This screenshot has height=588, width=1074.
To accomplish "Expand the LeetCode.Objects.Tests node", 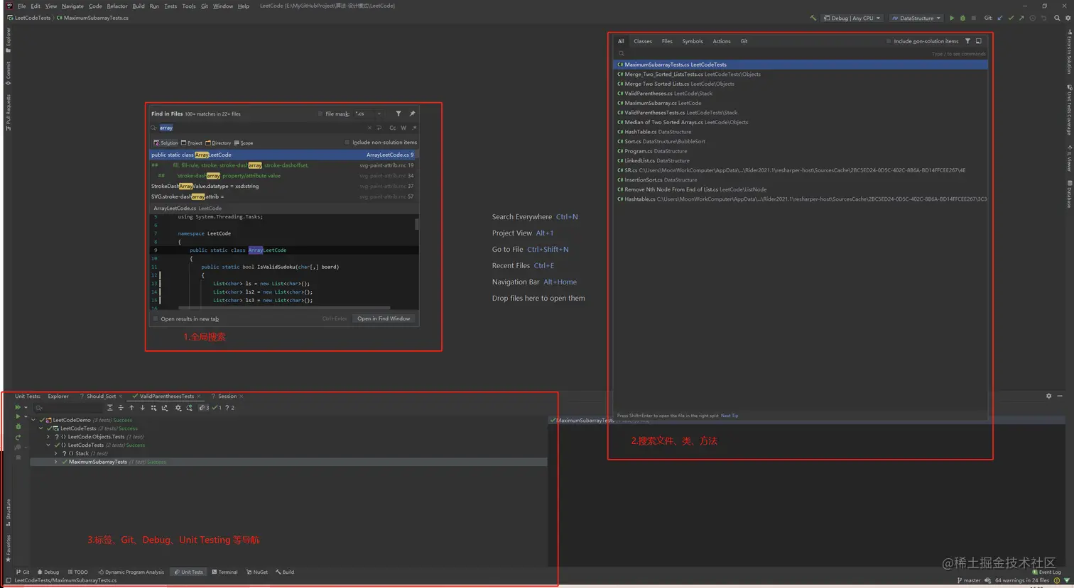I will 48,437.
